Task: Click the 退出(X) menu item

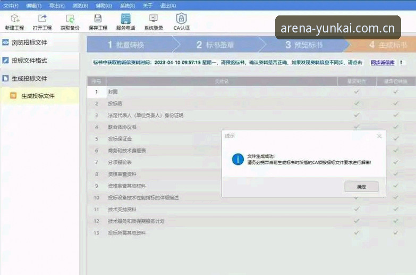Action: pyautogui.click(x=168, y=5)
